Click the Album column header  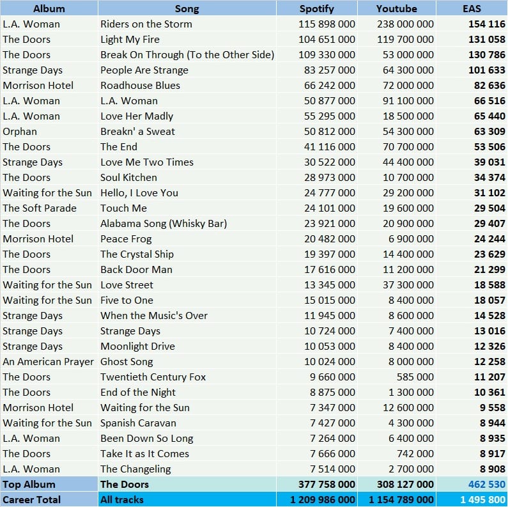[49, 8]
